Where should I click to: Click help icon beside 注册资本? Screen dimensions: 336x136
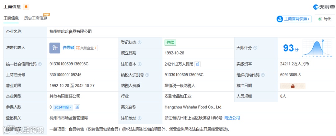(139, 64)
